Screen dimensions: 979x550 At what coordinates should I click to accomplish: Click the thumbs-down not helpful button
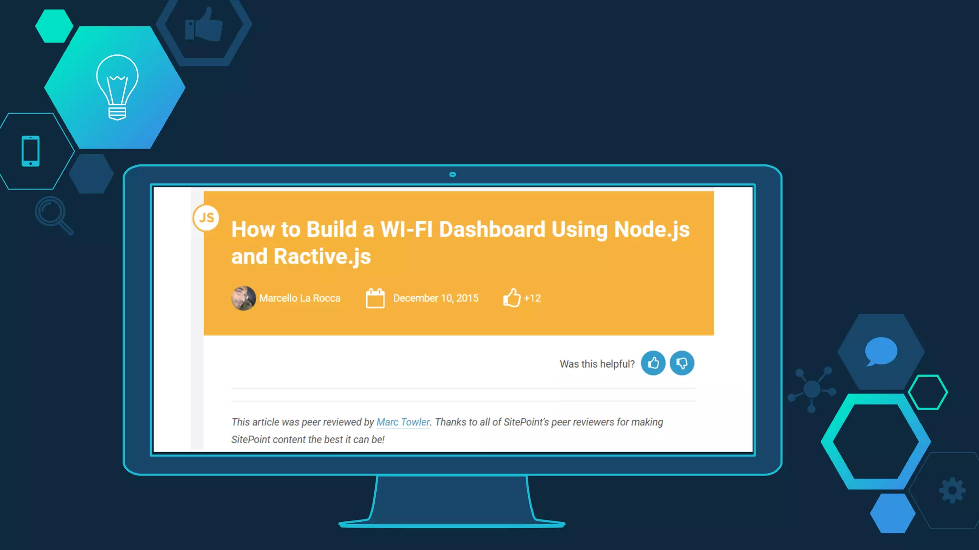(682, 363)
